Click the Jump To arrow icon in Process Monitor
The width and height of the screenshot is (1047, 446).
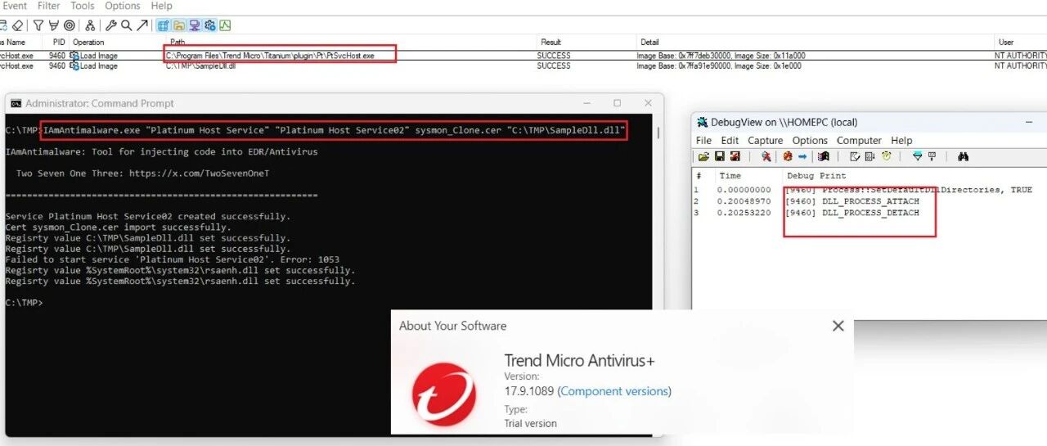tap(143, 25)
